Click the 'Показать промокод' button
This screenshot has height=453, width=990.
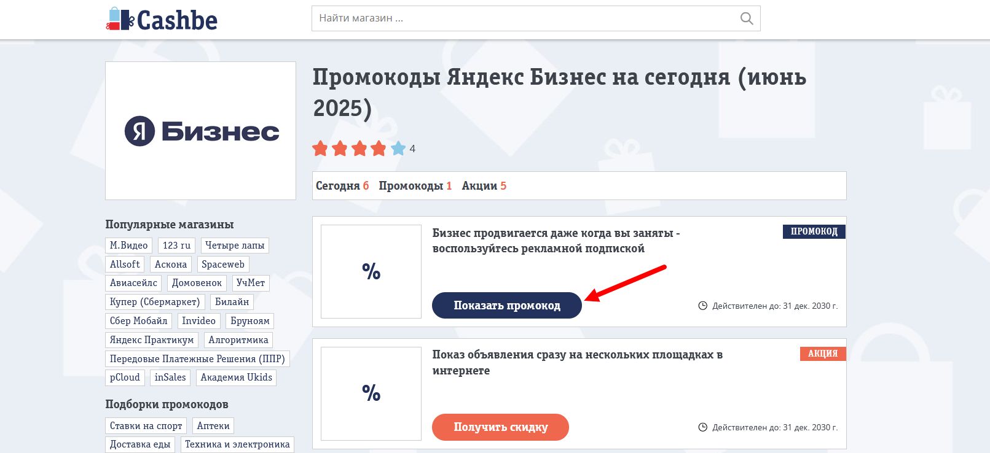(507, 305)
